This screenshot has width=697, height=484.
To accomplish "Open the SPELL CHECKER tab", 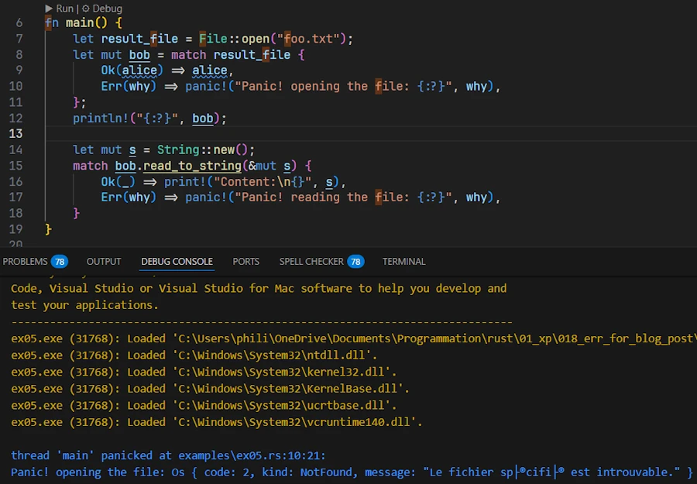I will click(311, 262).
